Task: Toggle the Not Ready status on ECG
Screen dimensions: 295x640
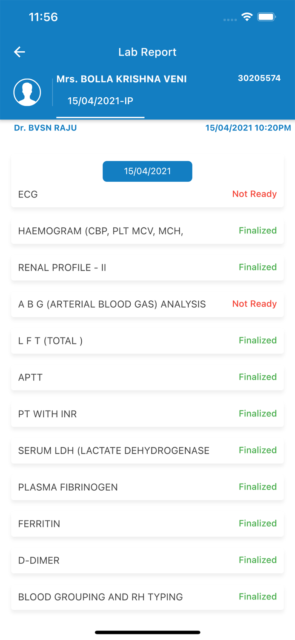Action: (x=254, y=194)
